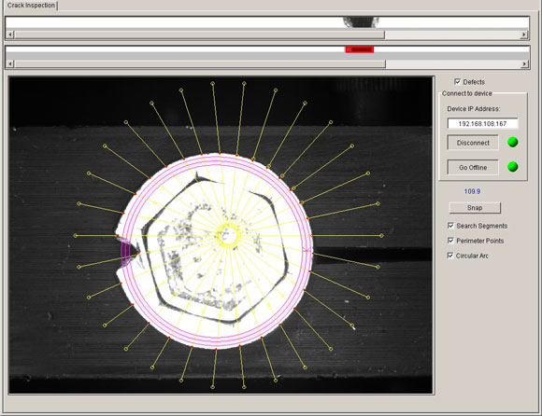Disable the Perimeter Points checkbox
Viewport: 542px width, 416px height.
(450, 241)
